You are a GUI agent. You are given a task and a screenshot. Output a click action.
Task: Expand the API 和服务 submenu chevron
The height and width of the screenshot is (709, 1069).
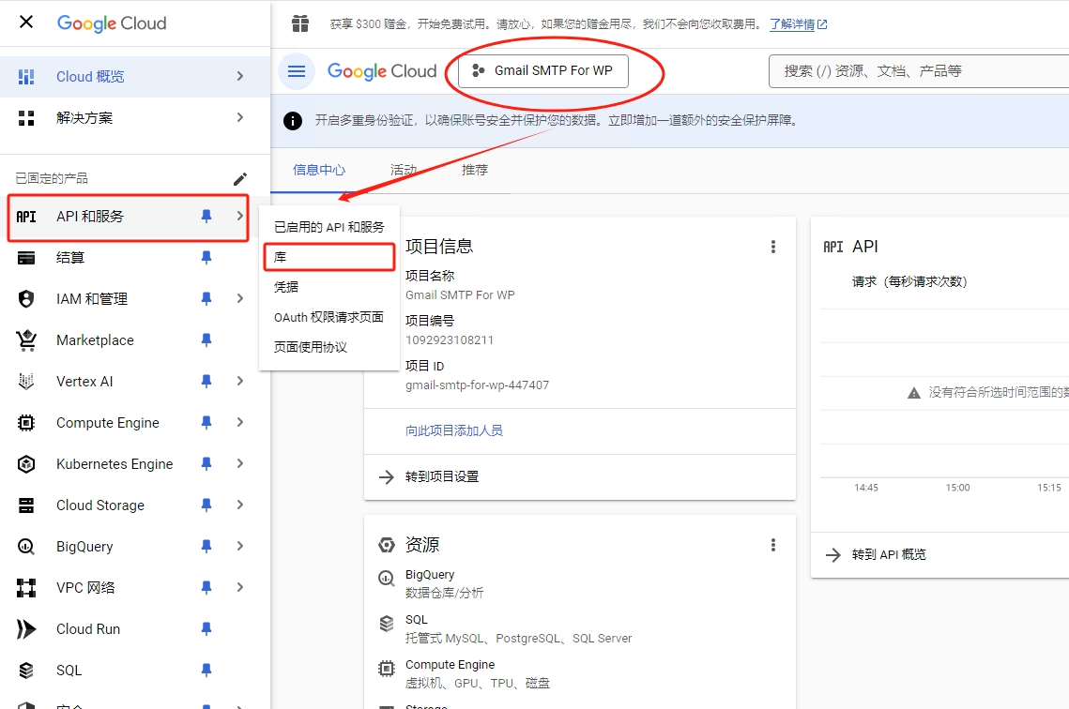pyautogui.click(x=240, y=216)
